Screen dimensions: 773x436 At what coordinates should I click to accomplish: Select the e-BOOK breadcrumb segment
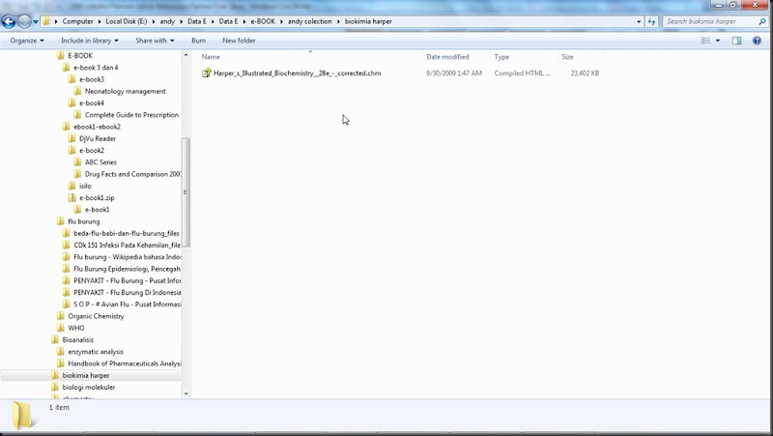263,21
